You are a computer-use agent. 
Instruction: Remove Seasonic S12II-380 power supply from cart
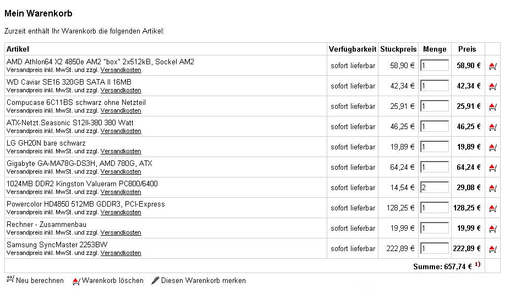492,127
